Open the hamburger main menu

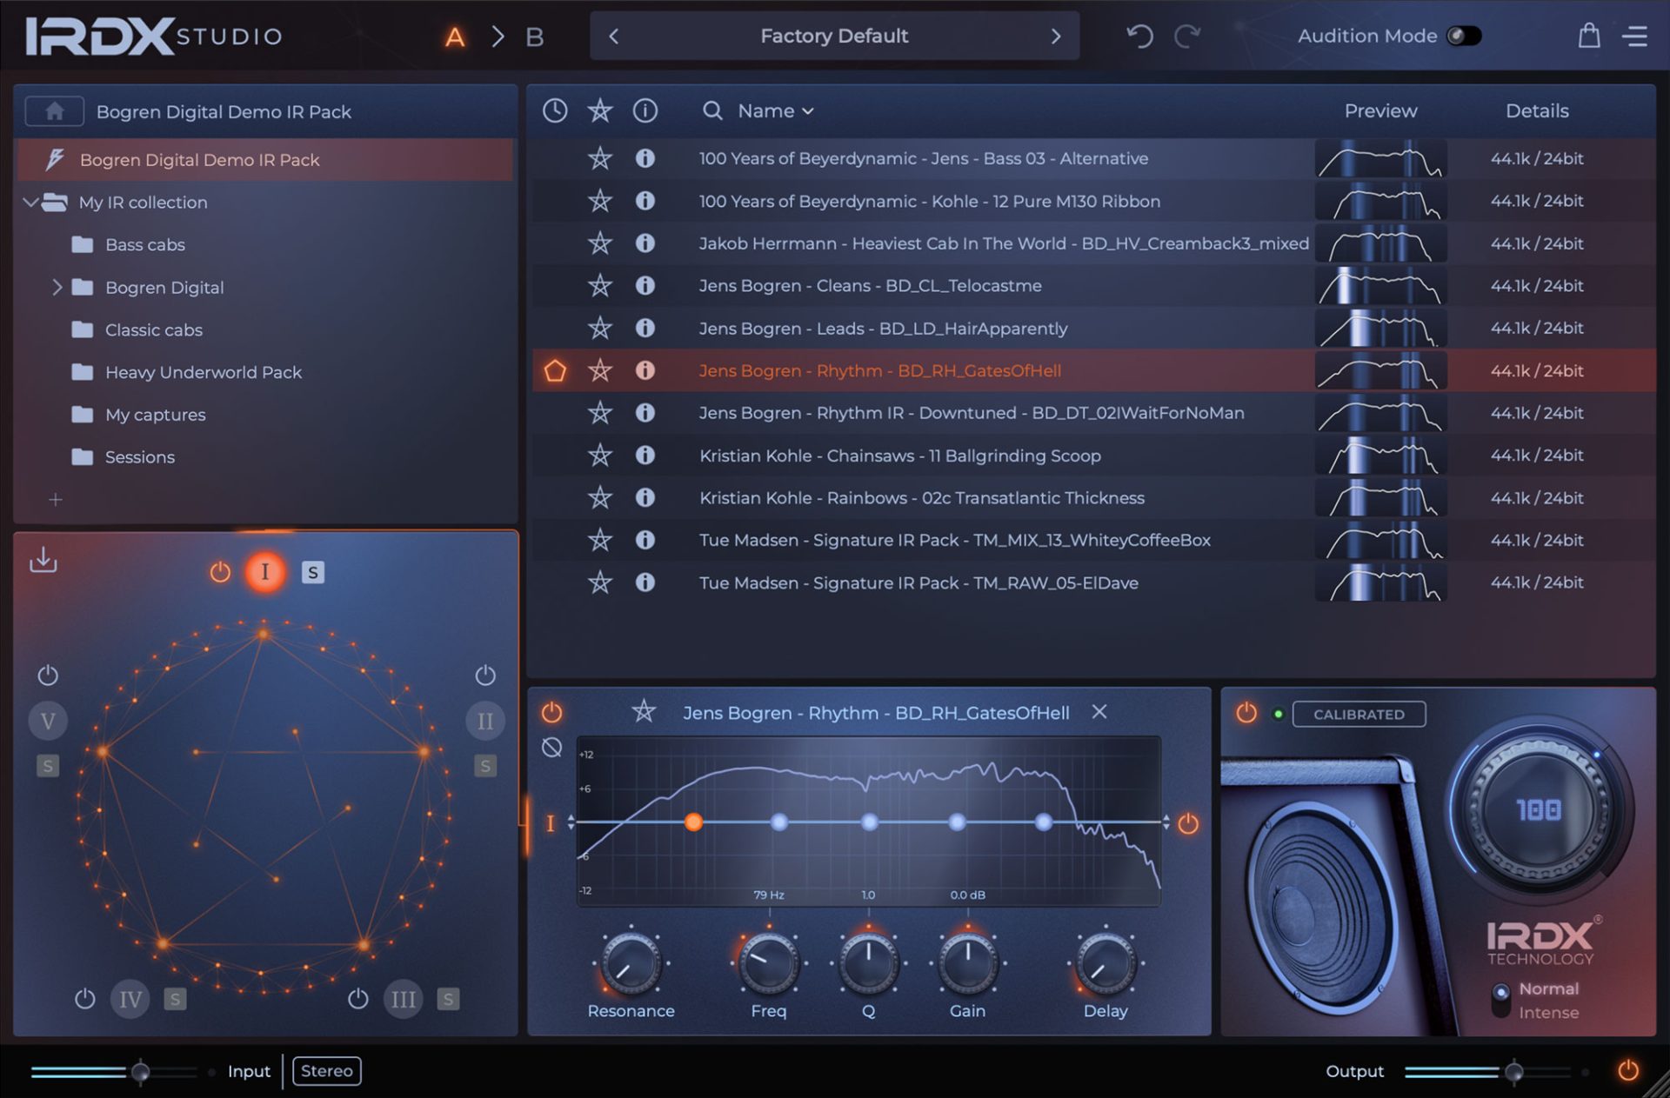tap(1635, 36)
